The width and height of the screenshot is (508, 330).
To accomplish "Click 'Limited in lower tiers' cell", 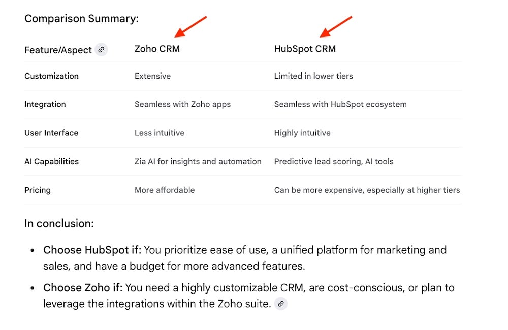I will 313,76.
